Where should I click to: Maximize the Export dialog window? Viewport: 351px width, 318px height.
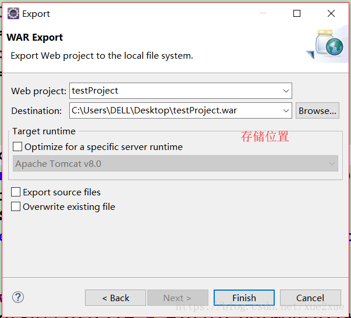[297, 13]
